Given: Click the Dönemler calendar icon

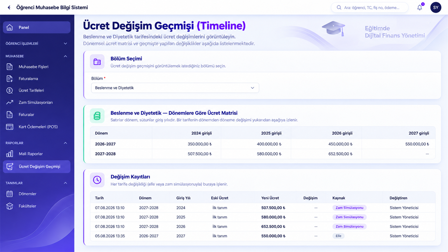Looking at the screenshot, I should click(10, 194).
